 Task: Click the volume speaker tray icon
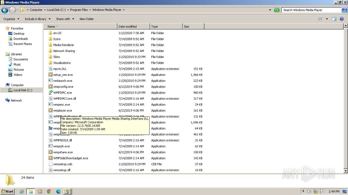309,191
